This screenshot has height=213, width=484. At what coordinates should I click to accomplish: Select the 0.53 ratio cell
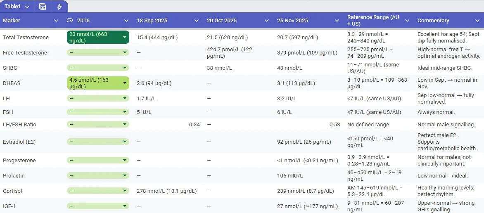coord(335,124)
